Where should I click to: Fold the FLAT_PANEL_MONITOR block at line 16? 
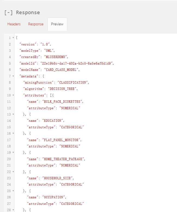pos(13,134)
